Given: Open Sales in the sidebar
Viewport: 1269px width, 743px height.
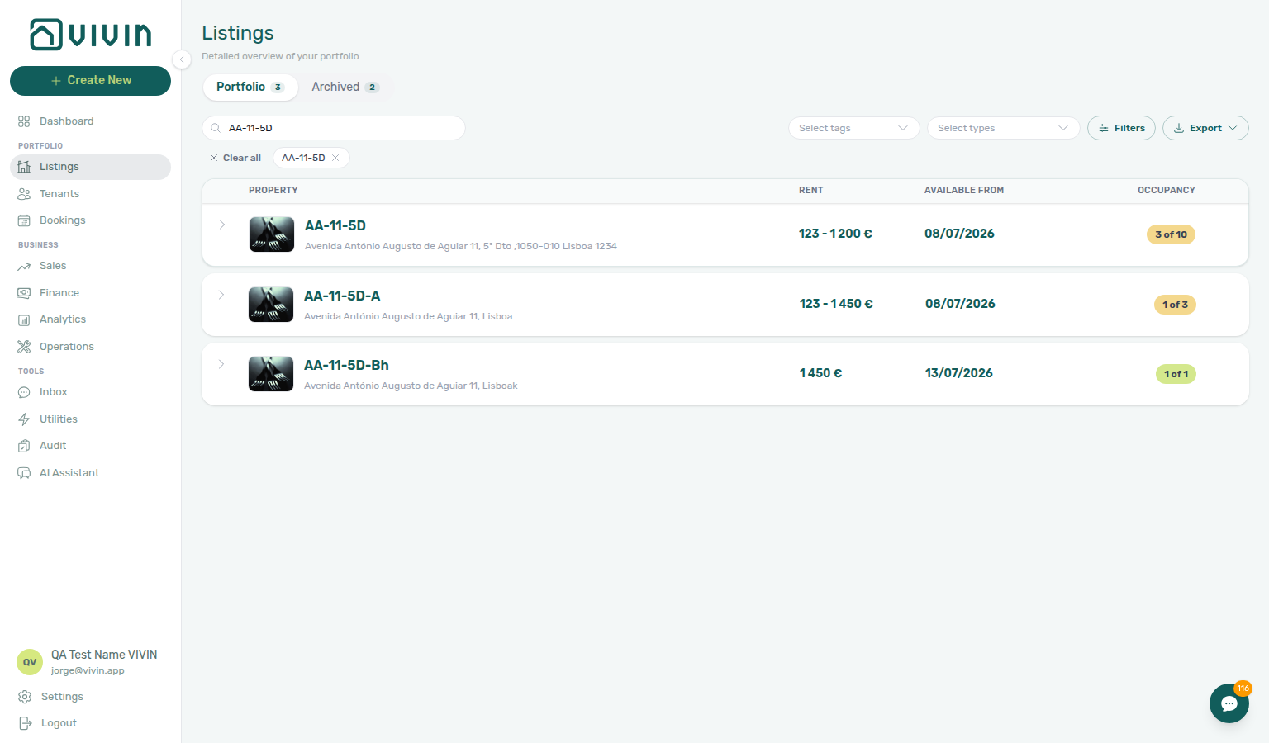Looking at the screenshot, I should [x=90, y=266].
